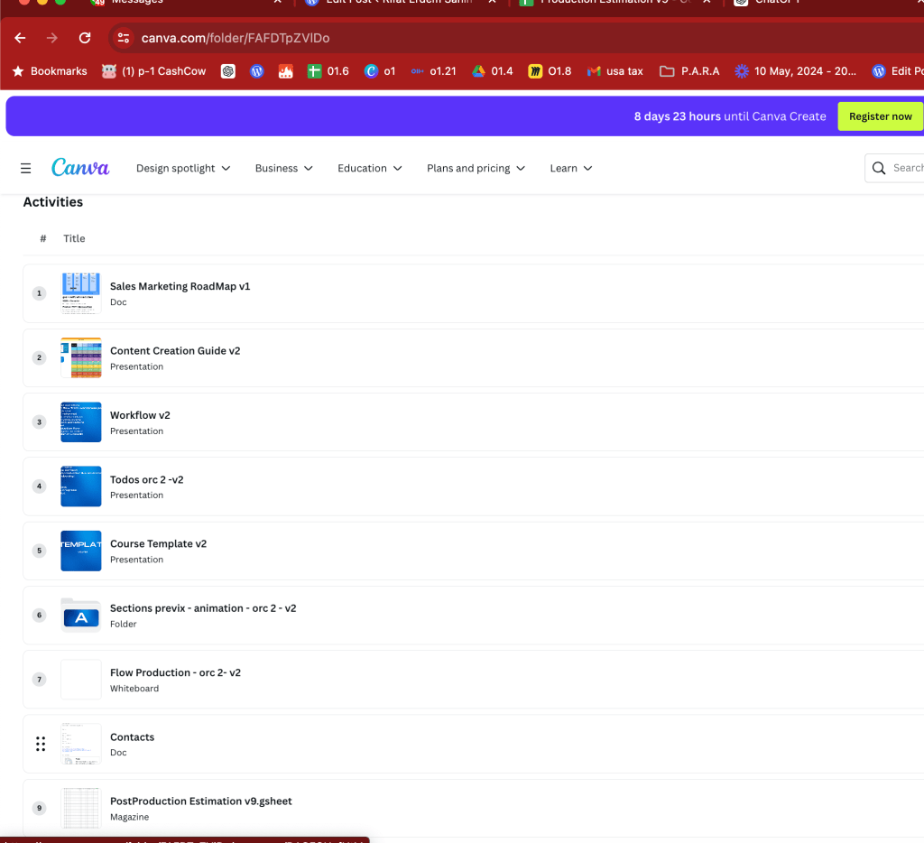
Task: Expand the Design spotlight menu
Action: [x=183, y=168]
